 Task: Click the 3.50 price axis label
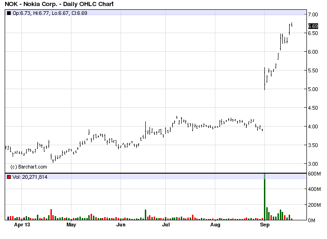coord(313,145)
